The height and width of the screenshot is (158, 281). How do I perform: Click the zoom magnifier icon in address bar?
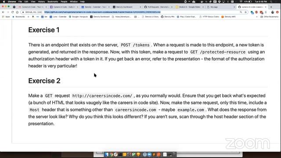pyautogui.click(x=241, y=12)
